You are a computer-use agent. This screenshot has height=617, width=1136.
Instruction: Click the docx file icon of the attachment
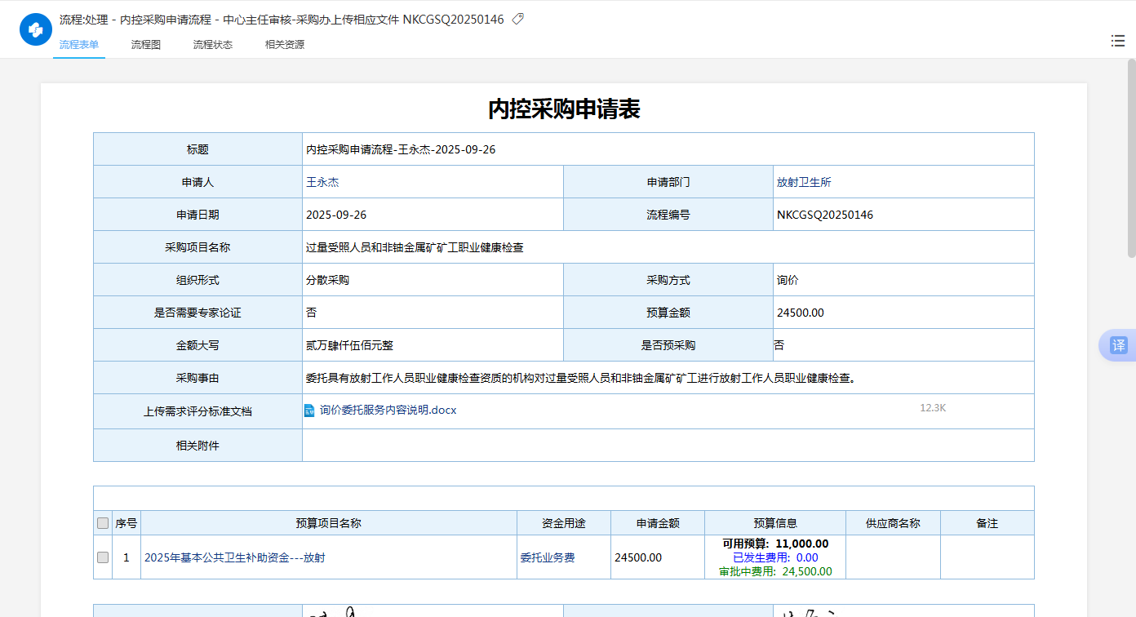[x=309, y=411]
